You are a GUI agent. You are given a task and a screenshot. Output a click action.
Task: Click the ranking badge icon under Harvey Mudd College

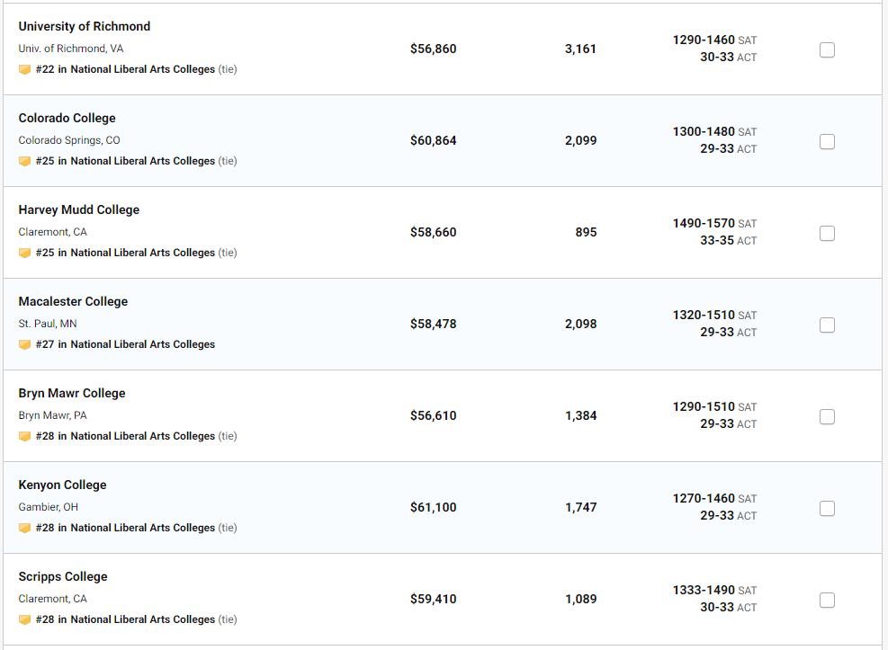pos(24,254)
